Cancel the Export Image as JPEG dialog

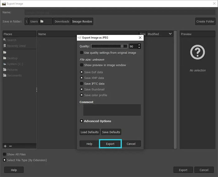tap(131, 144)
